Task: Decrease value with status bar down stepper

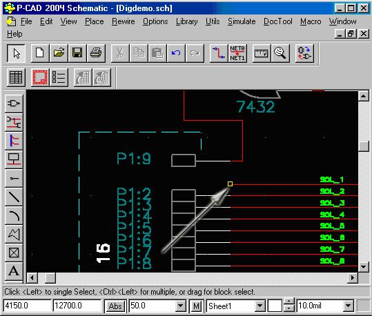Action: [288, 308]
